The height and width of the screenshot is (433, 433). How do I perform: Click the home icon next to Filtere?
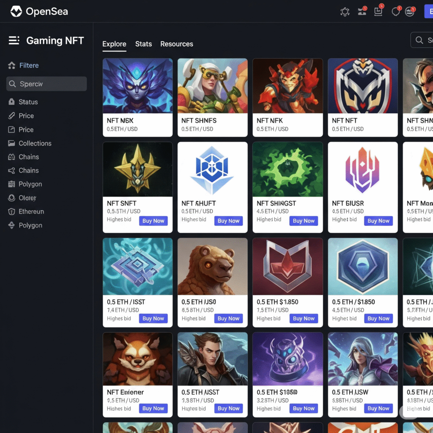(11, 66)
